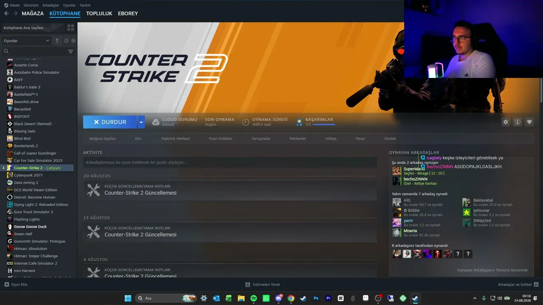Open Counter-Strike 2 settings gear

pyautogui.click(x=506, y=122)
